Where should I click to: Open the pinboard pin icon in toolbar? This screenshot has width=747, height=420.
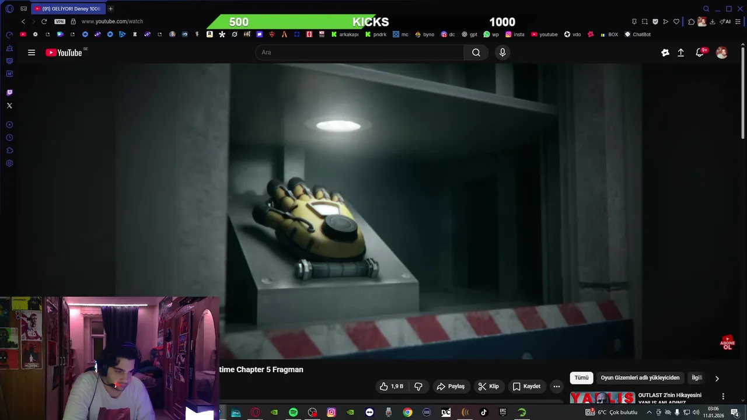[634, 22]
